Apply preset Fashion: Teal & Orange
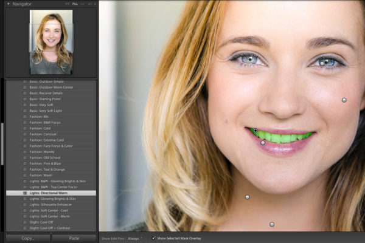 tap(51, 169)
